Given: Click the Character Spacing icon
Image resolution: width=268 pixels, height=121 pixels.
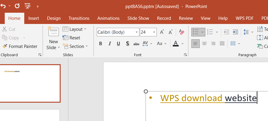Looking at the screenshot, I should (145, 43).
